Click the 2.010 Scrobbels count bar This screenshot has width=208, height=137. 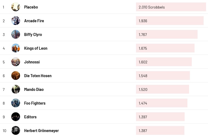click(x=171, y=7)
